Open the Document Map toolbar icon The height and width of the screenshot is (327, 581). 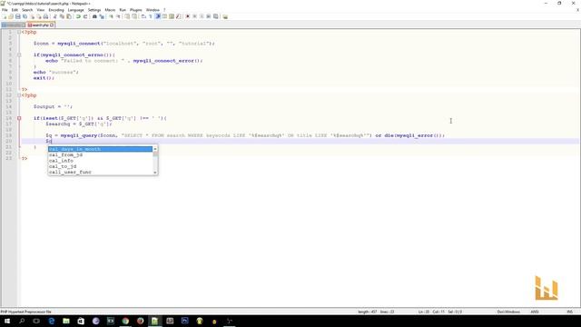click(x=172, y=16)
